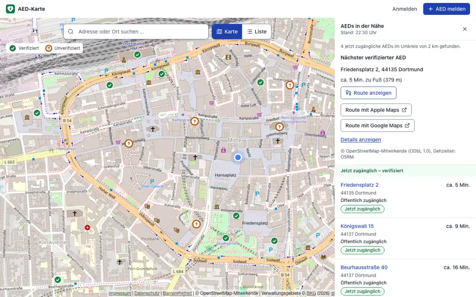Open verified AED marker in Stadtgarten
Screen dimensions: 476x297
click(226, 238)
